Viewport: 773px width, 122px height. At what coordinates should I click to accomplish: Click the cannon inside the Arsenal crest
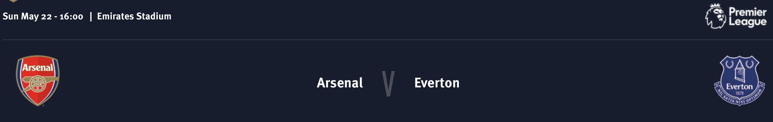pyautogui.click(x=38, y=84)
